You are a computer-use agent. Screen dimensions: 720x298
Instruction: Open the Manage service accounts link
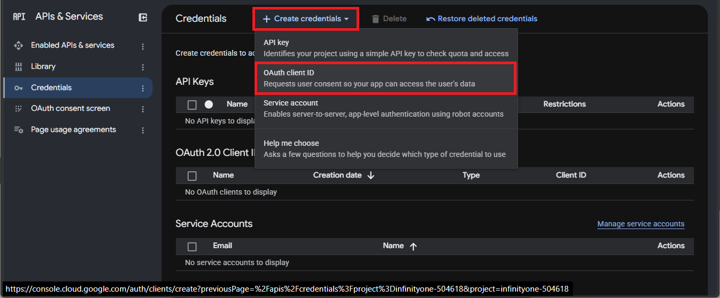[x=641, y=224]
